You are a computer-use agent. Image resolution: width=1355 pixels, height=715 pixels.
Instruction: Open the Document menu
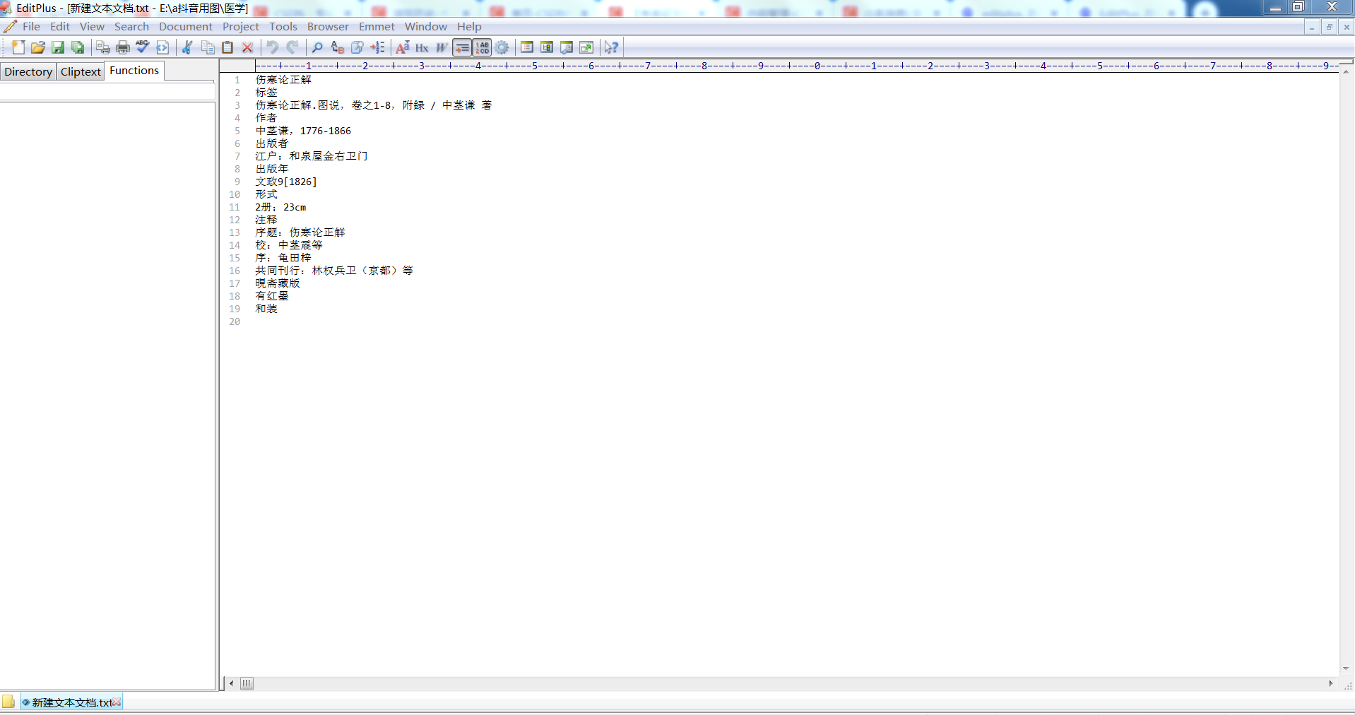point(185,26)
